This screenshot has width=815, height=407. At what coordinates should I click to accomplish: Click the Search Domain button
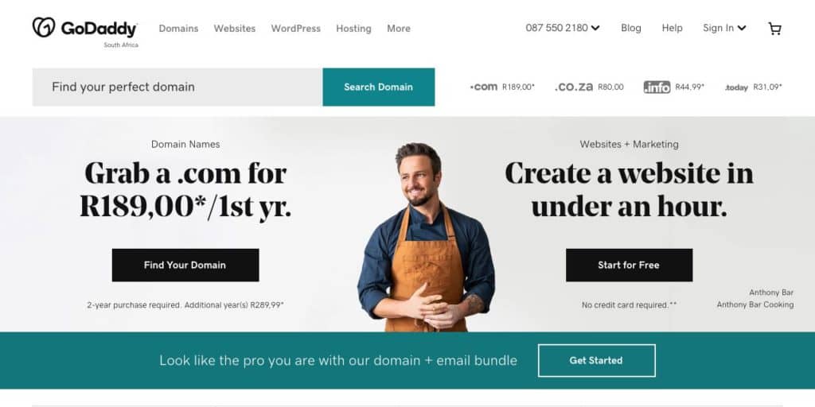click(378, 87)
